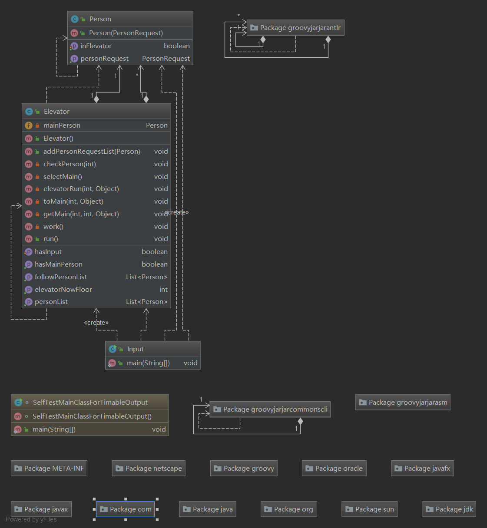
Task: Click the followPersonList property name
Action: [x=61, y=277]
